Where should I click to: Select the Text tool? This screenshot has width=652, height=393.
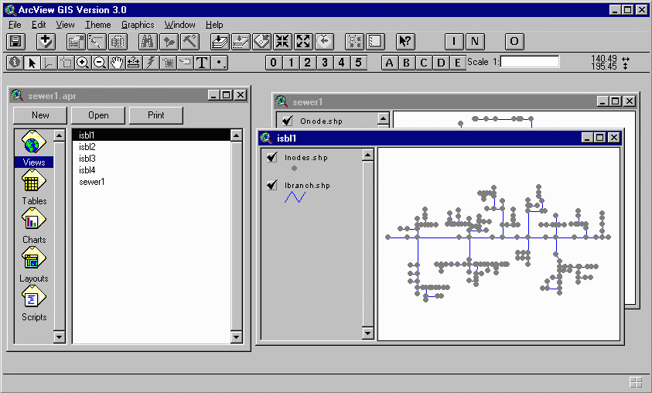[203, 63]
